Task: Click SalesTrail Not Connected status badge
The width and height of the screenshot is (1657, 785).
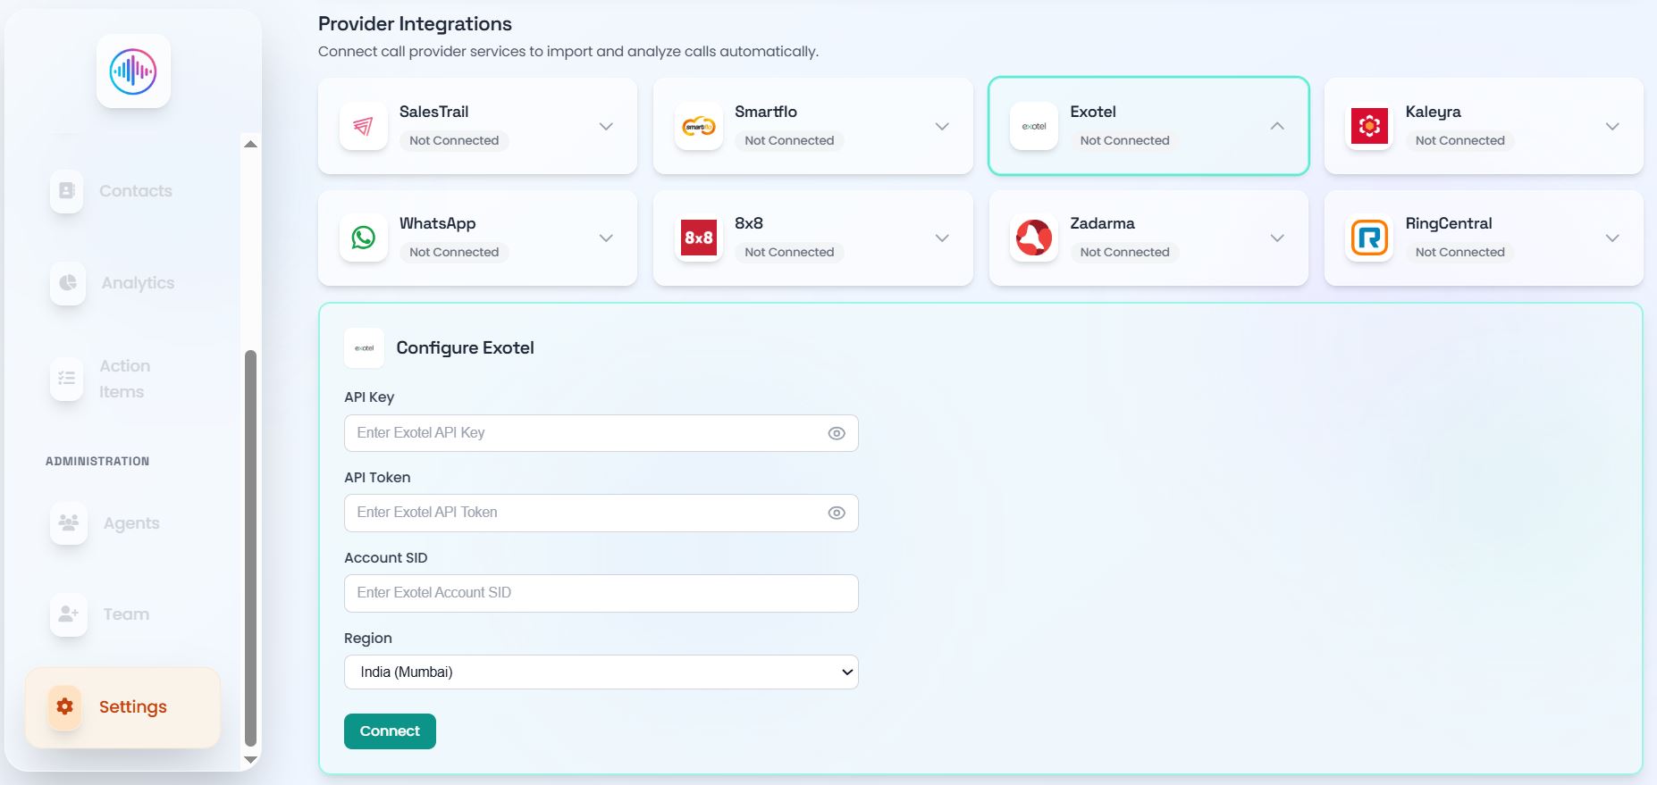Action: click(x=454, y=140)
